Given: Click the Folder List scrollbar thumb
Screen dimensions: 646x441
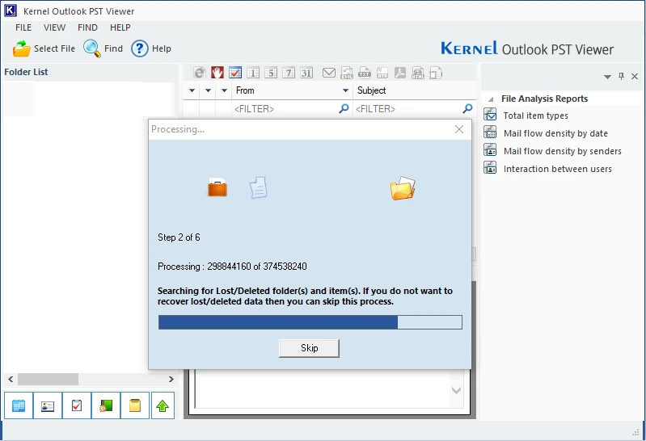Looking at the screenshot, I should click(x=48, y=380).
